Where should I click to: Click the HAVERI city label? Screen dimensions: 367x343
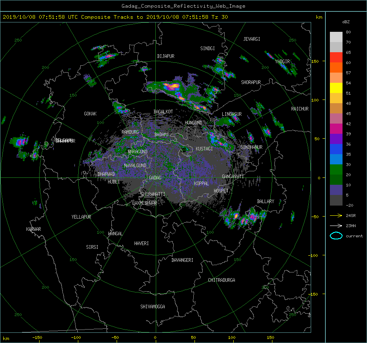coord(141,243)
